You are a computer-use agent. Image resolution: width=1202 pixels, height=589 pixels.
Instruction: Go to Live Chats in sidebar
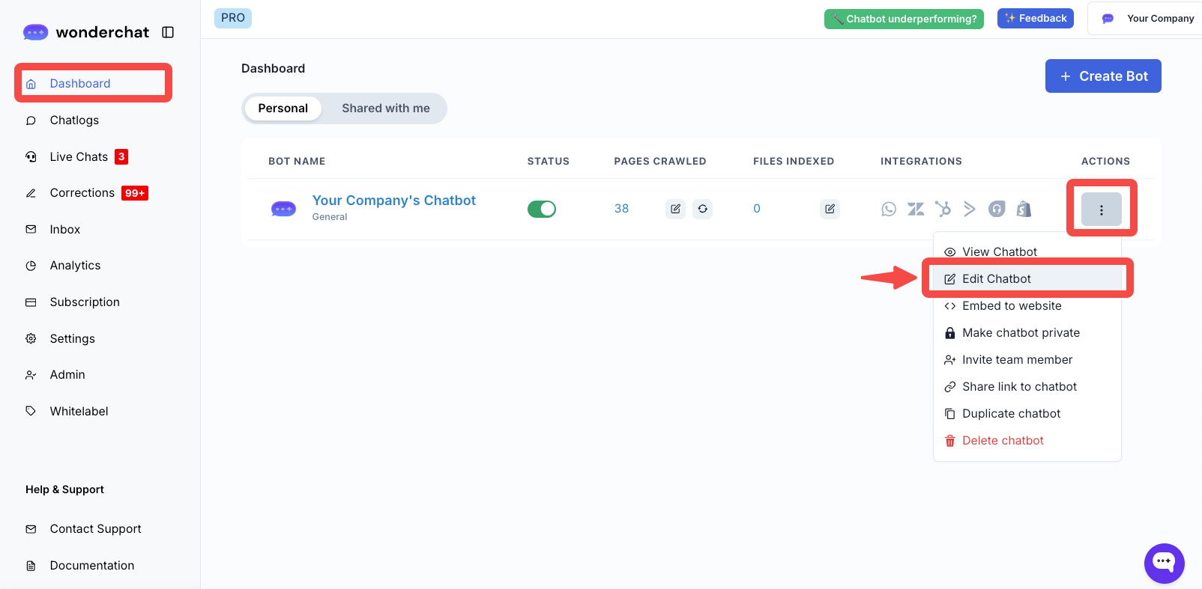[x=79, y=157]
